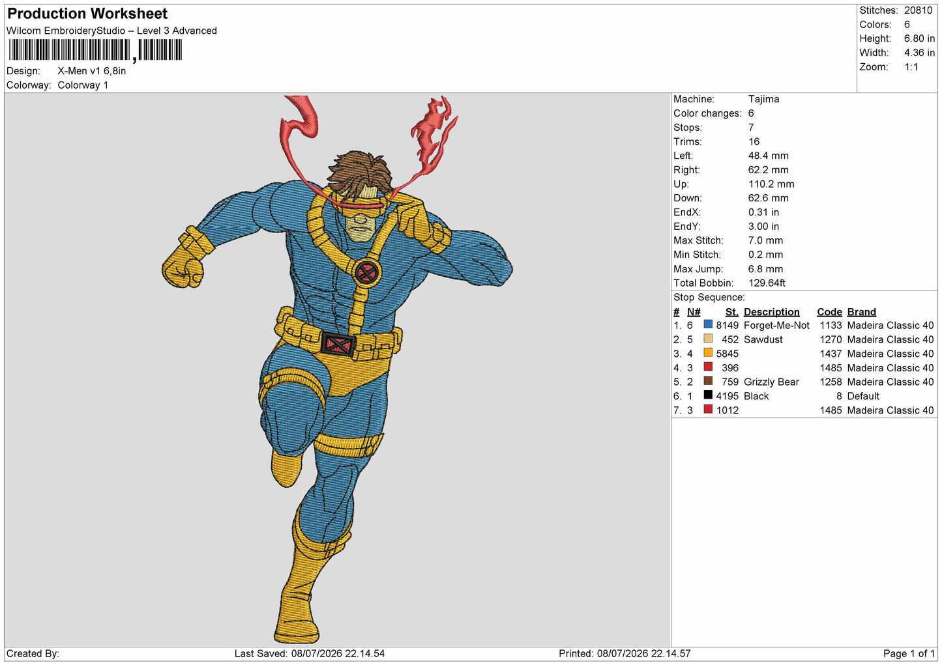Click the width value '4.36 in'
The height and width of the screenshot is (665, 942).
[x=919, y=53]
